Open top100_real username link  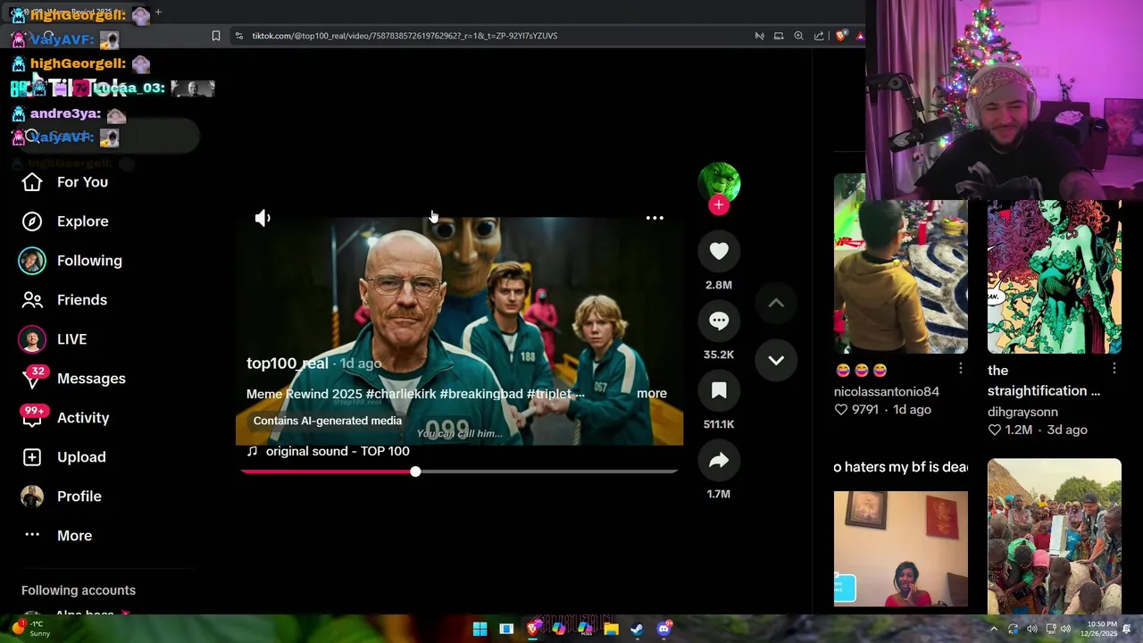point(288,363)
